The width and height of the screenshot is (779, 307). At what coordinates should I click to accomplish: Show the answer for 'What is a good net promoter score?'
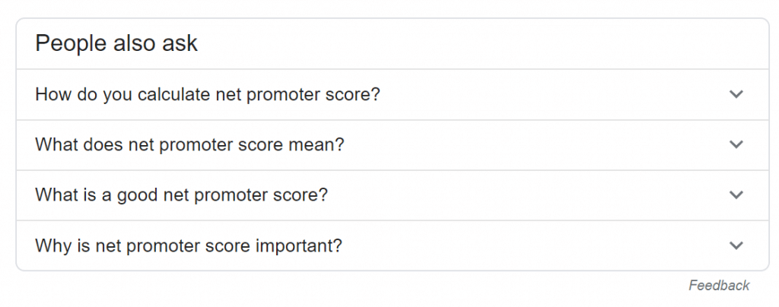pyautogui.click(x=380, y=195)
